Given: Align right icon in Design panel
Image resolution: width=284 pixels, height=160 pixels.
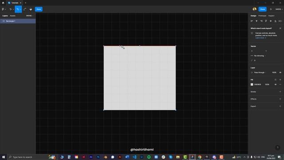Looking at the screenshot, I should pos(261,21).
